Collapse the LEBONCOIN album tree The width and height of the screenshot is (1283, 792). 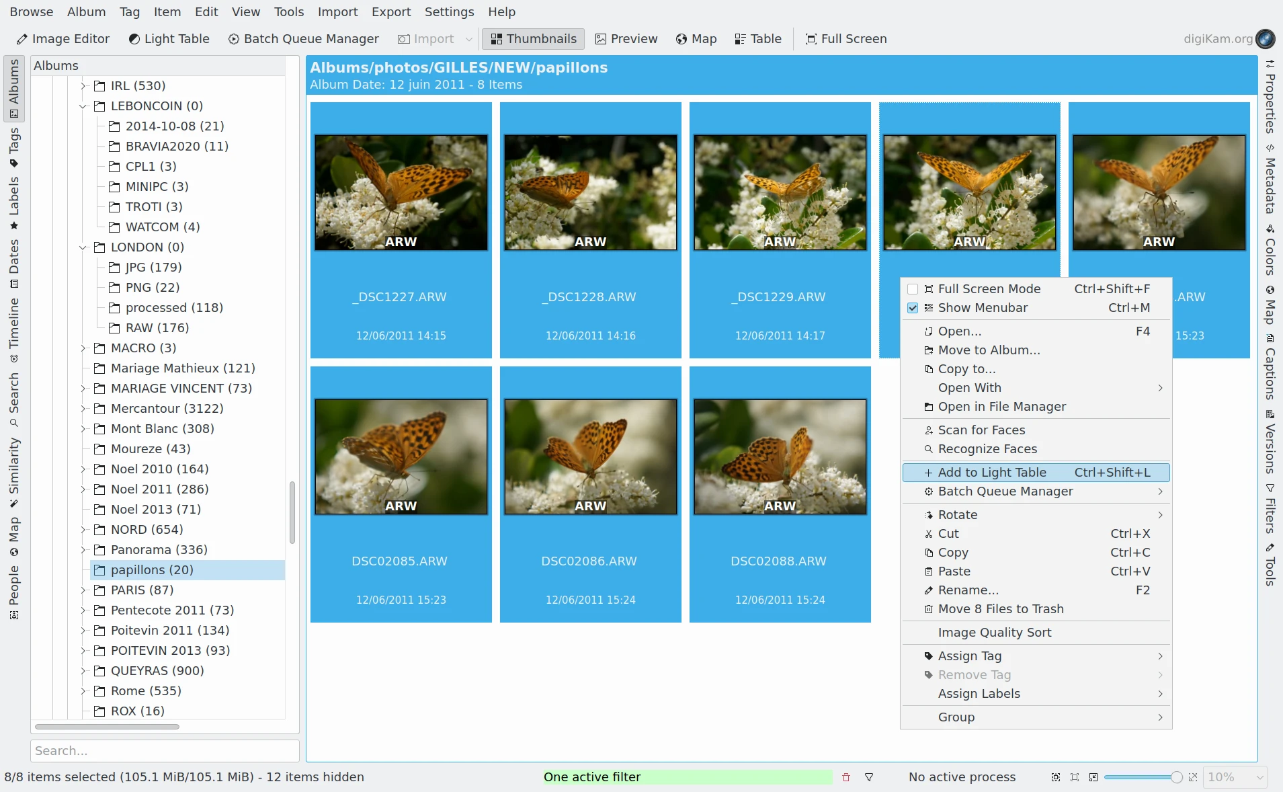(83, 106)
